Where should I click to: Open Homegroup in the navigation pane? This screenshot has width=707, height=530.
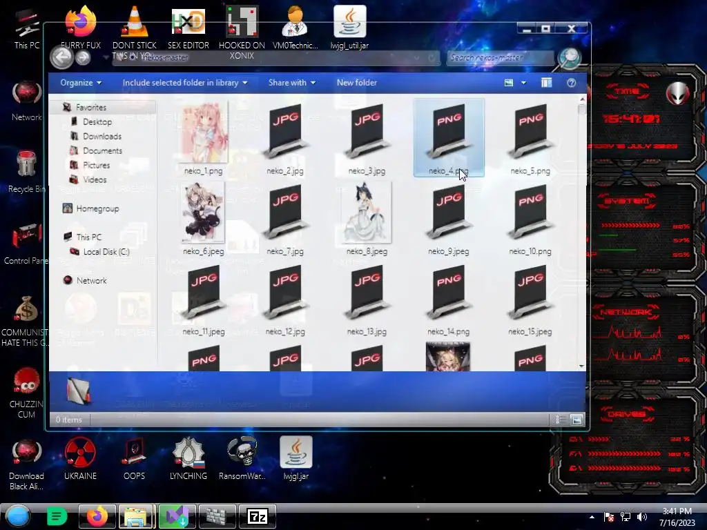[x=97, y=208]
